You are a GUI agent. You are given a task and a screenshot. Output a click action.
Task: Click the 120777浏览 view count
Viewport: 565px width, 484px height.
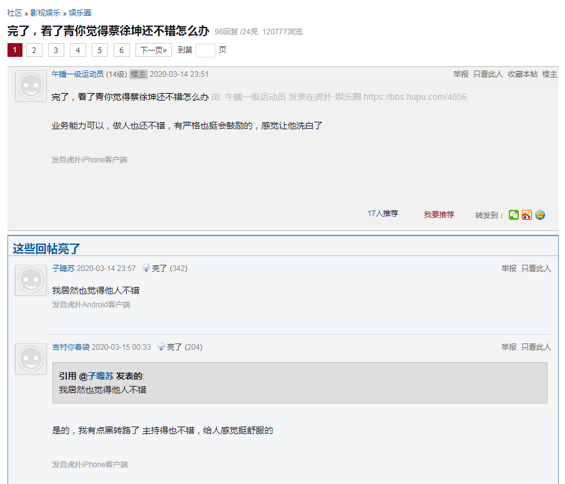click(282, 32)
